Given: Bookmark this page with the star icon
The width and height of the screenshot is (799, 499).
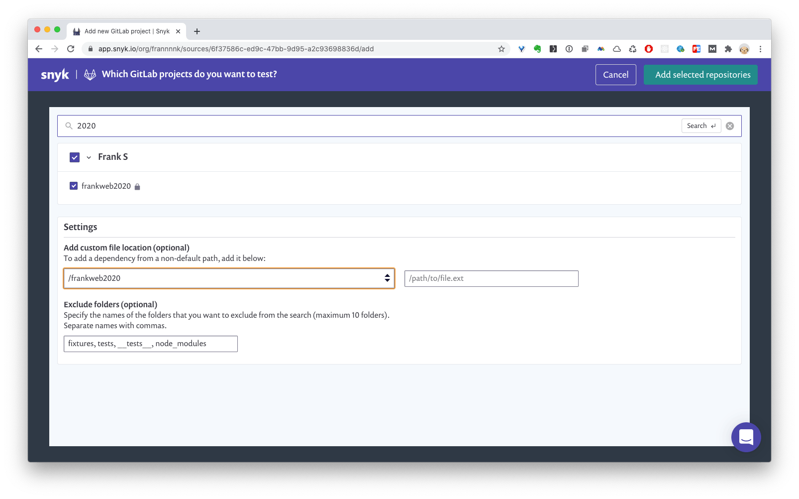Looking at the screenshot, I should [x=501, y=49].
